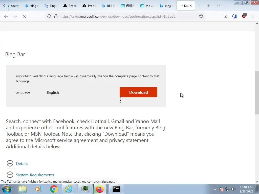Click the System Requirements link text
This screenshot has width=259, height=194.
pyautogui.click(x=35, y=175)
